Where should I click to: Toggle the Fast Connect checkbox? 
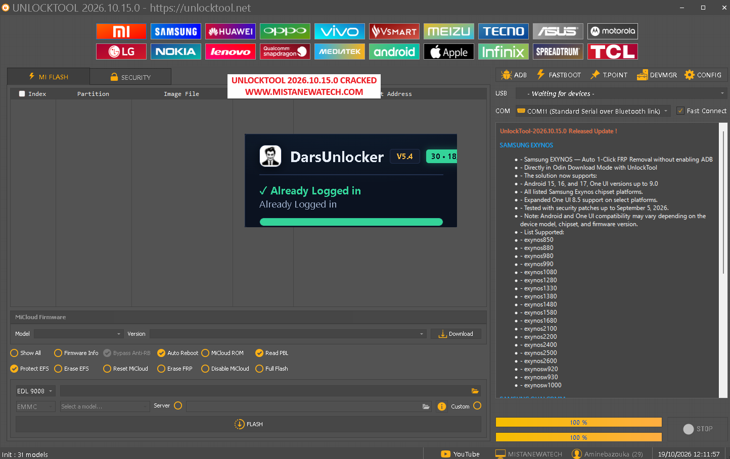point(680,111)
